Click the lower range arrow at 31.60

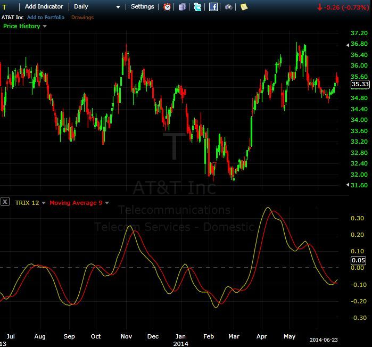coord(348,185)
